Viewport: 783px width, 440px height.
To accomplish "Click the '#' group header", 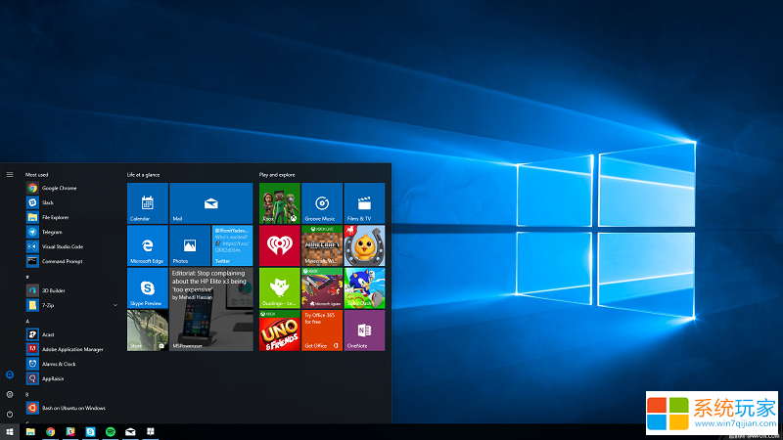I will coord(27,277).
